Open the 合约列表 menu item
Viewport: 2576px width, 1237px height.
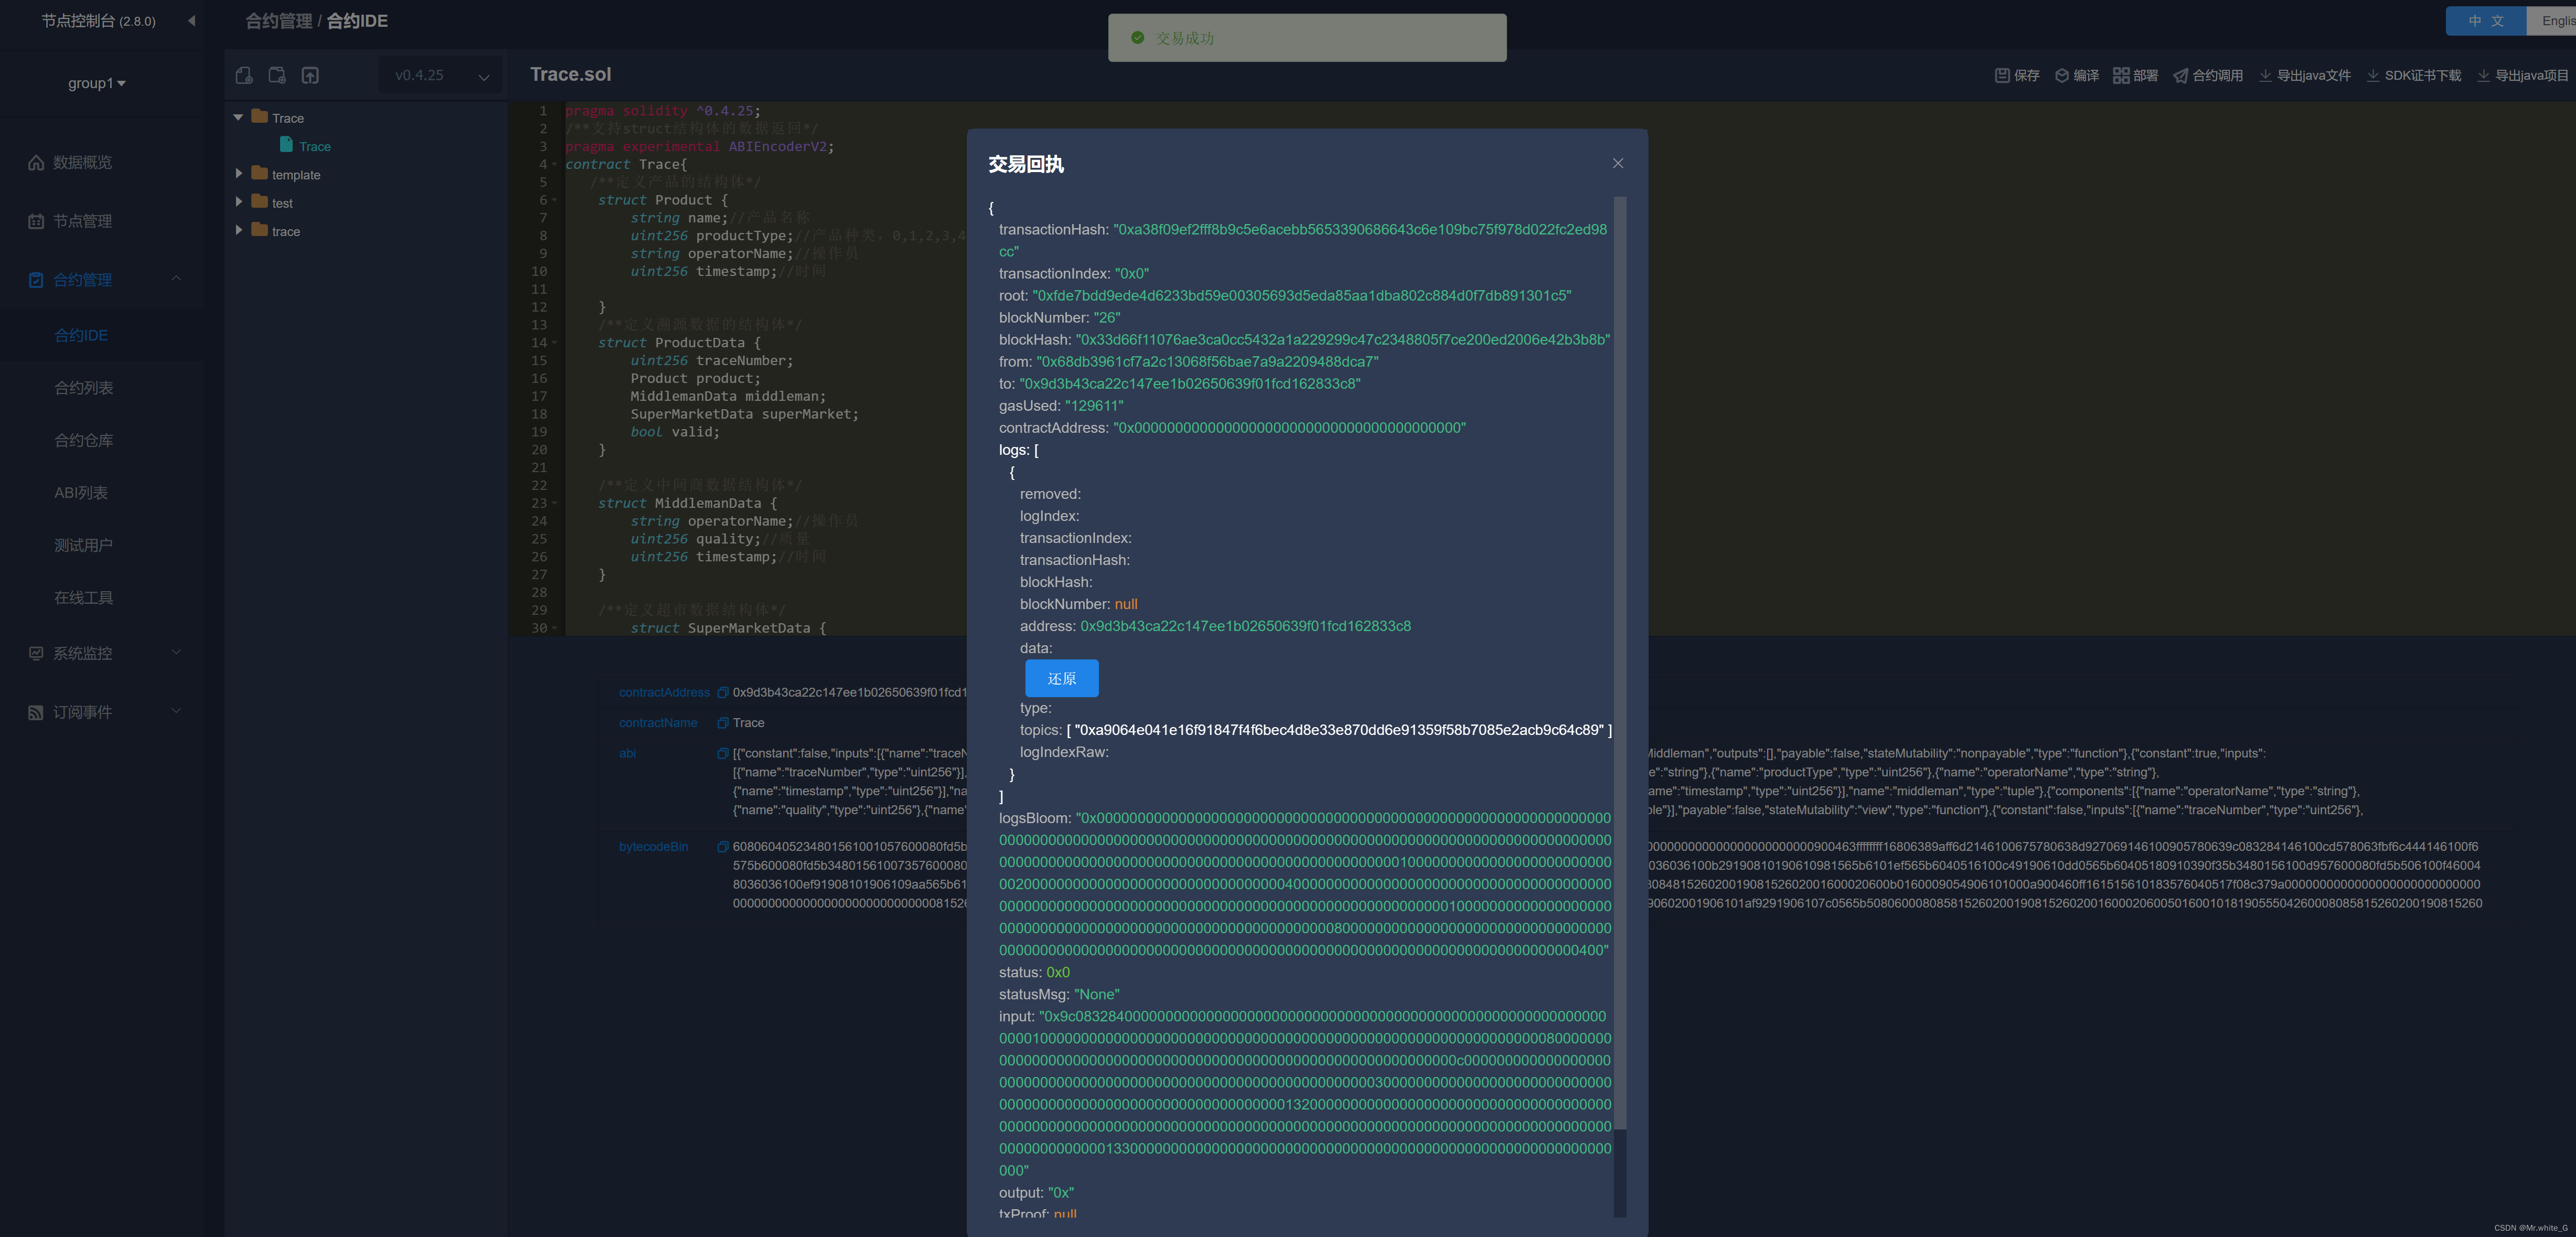83,387
